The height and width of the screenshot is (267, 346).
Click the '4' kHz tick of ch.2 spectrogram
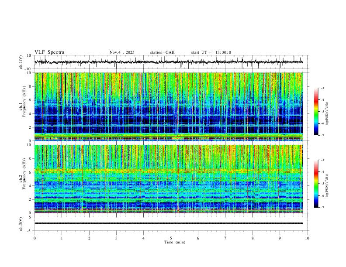(31, 186)
